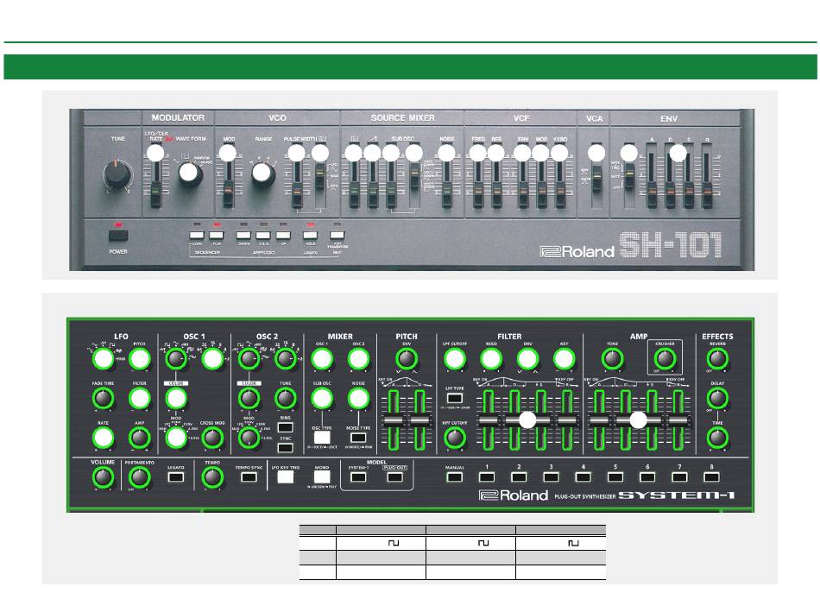Viewport: 820px width, 612px height.
Task: Toggle the System-1 SYNC button
Action: click(285, 448)
